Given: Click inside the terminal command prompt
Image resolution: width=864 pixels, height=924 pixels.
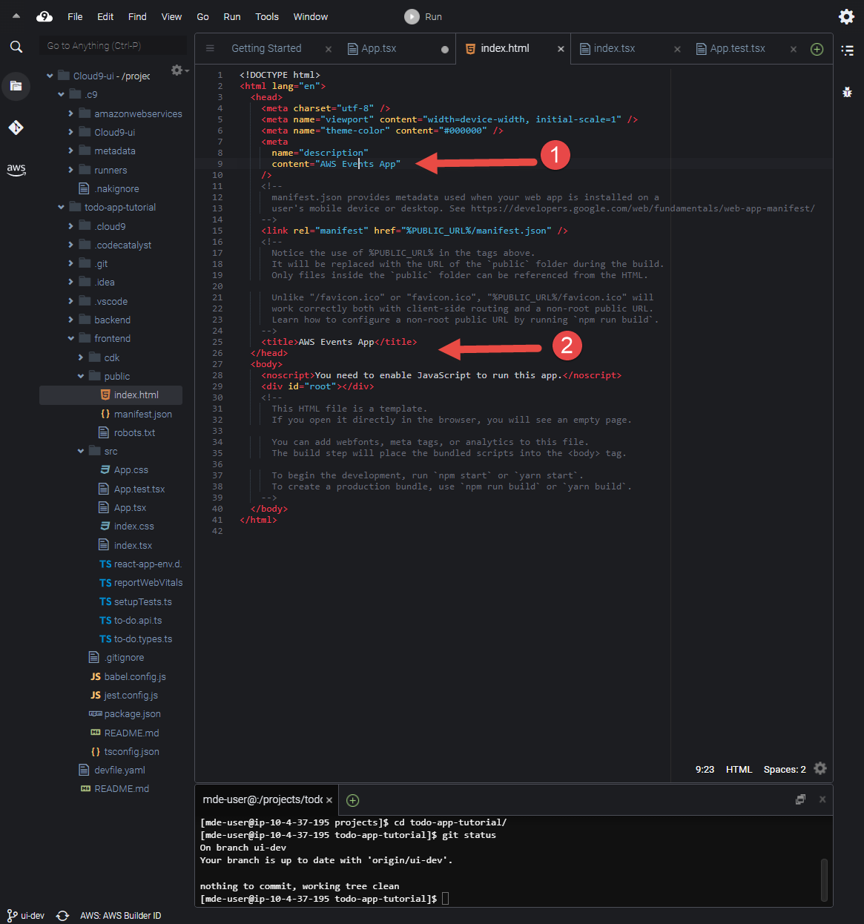Looking at the screenshot, I should click(445, 899).
